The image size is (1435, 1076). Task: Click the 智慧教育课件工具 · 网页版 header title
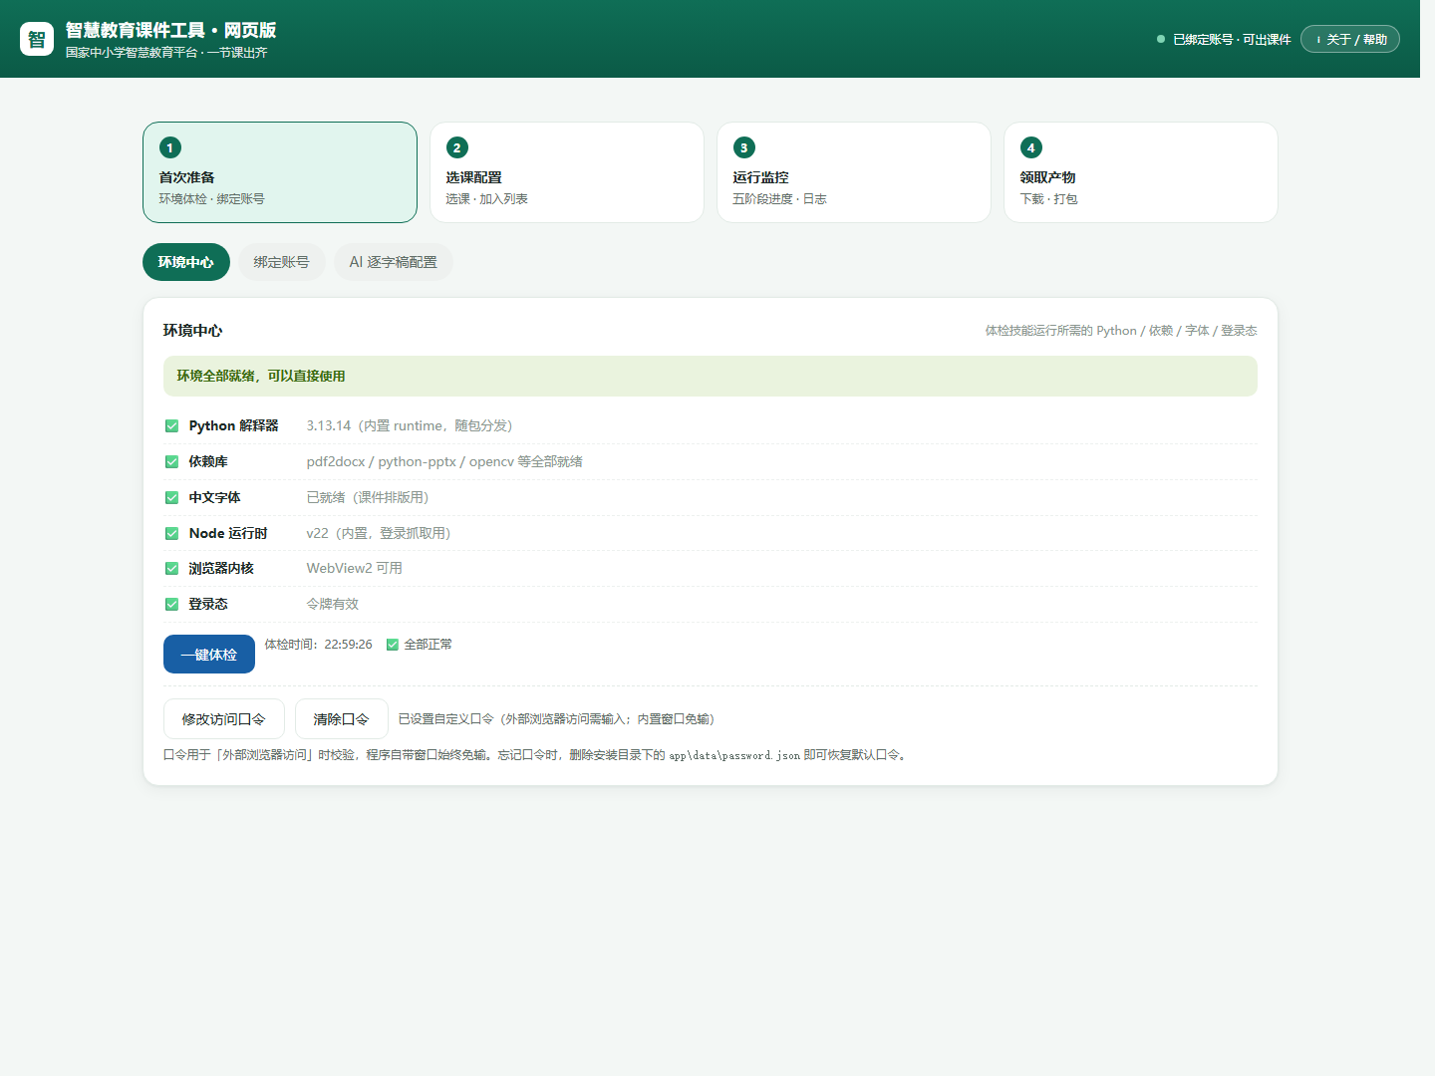171,30
